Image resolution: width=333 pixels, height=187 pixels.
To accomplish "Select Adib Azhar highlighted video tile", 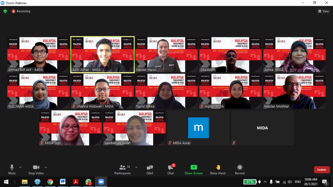I will pos(102,55).
